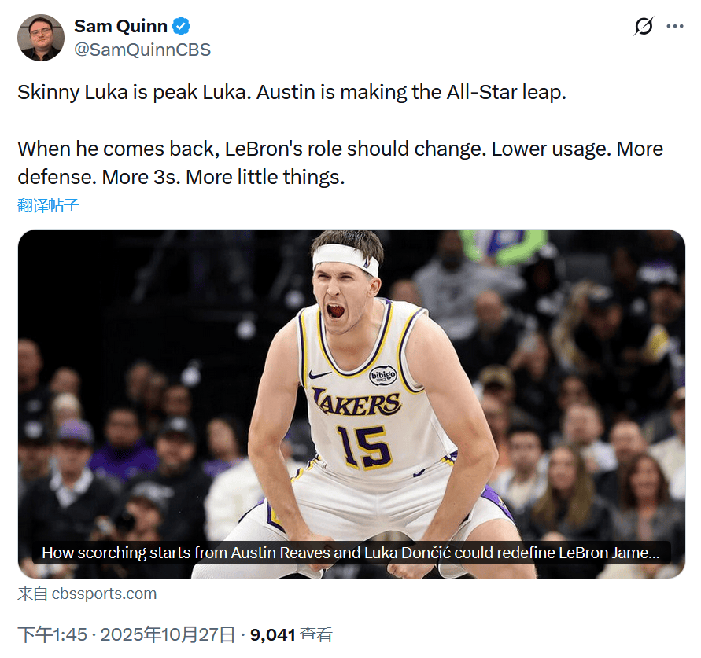Open the three-dot more options menu
The image size is (701, 658).
pos(675,26)
